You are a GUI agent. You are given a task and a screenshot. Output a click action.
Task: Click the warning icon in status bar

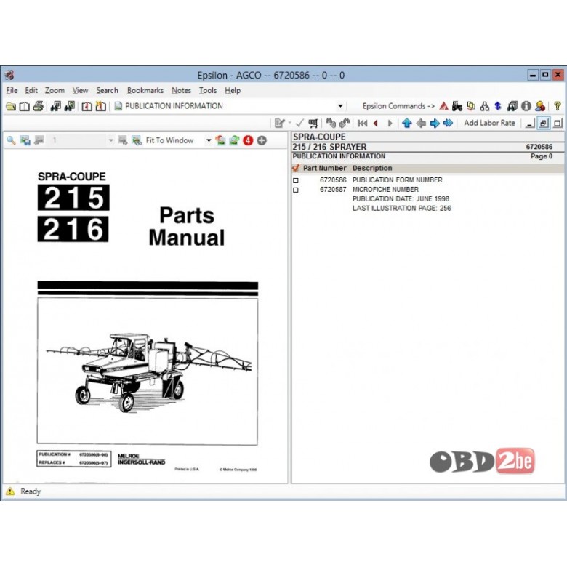pos(10,491)
